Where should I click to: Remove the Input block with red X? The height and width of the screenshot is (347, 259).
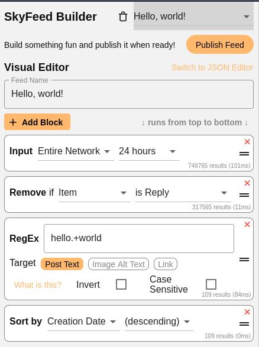pos(247,142)
